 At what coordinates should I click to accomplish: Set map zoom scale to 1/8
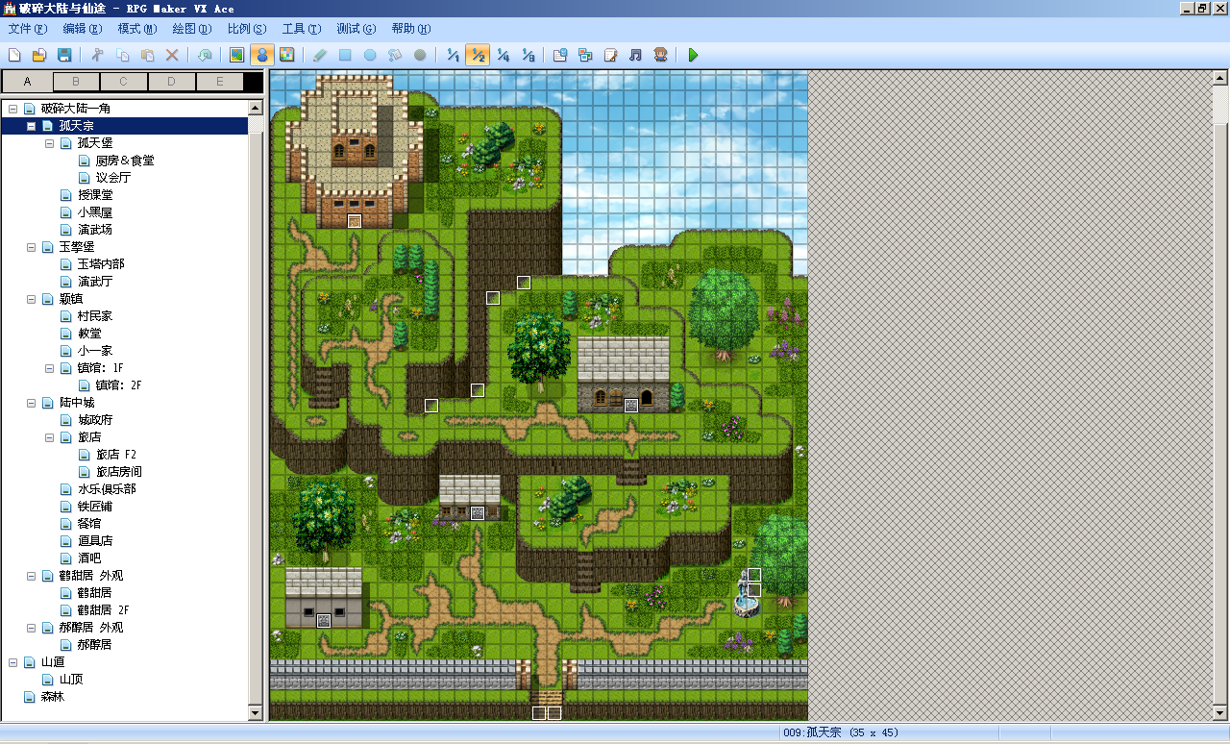pyautogui.click(x=528, y=55)
